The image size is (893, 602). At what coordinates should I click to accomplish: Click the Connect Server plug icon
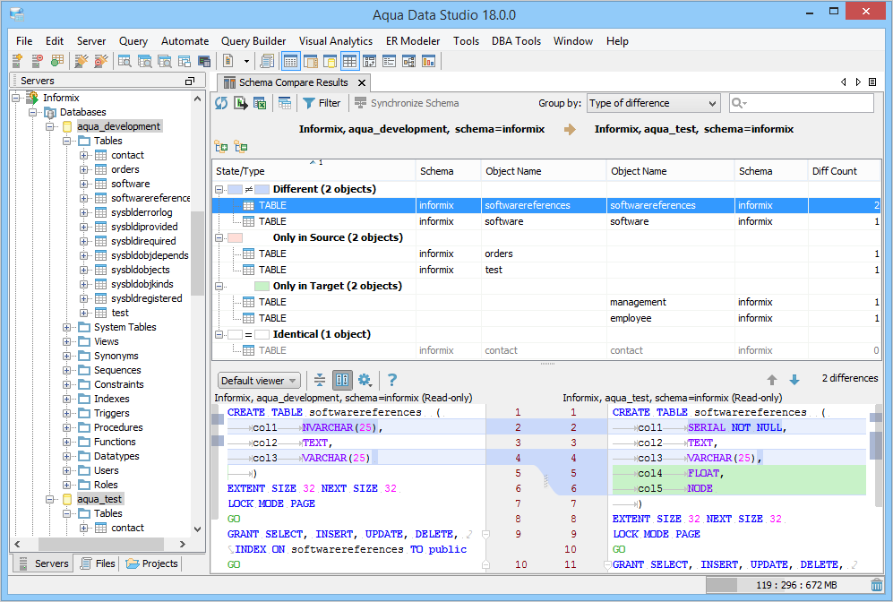tap(82, 61)
